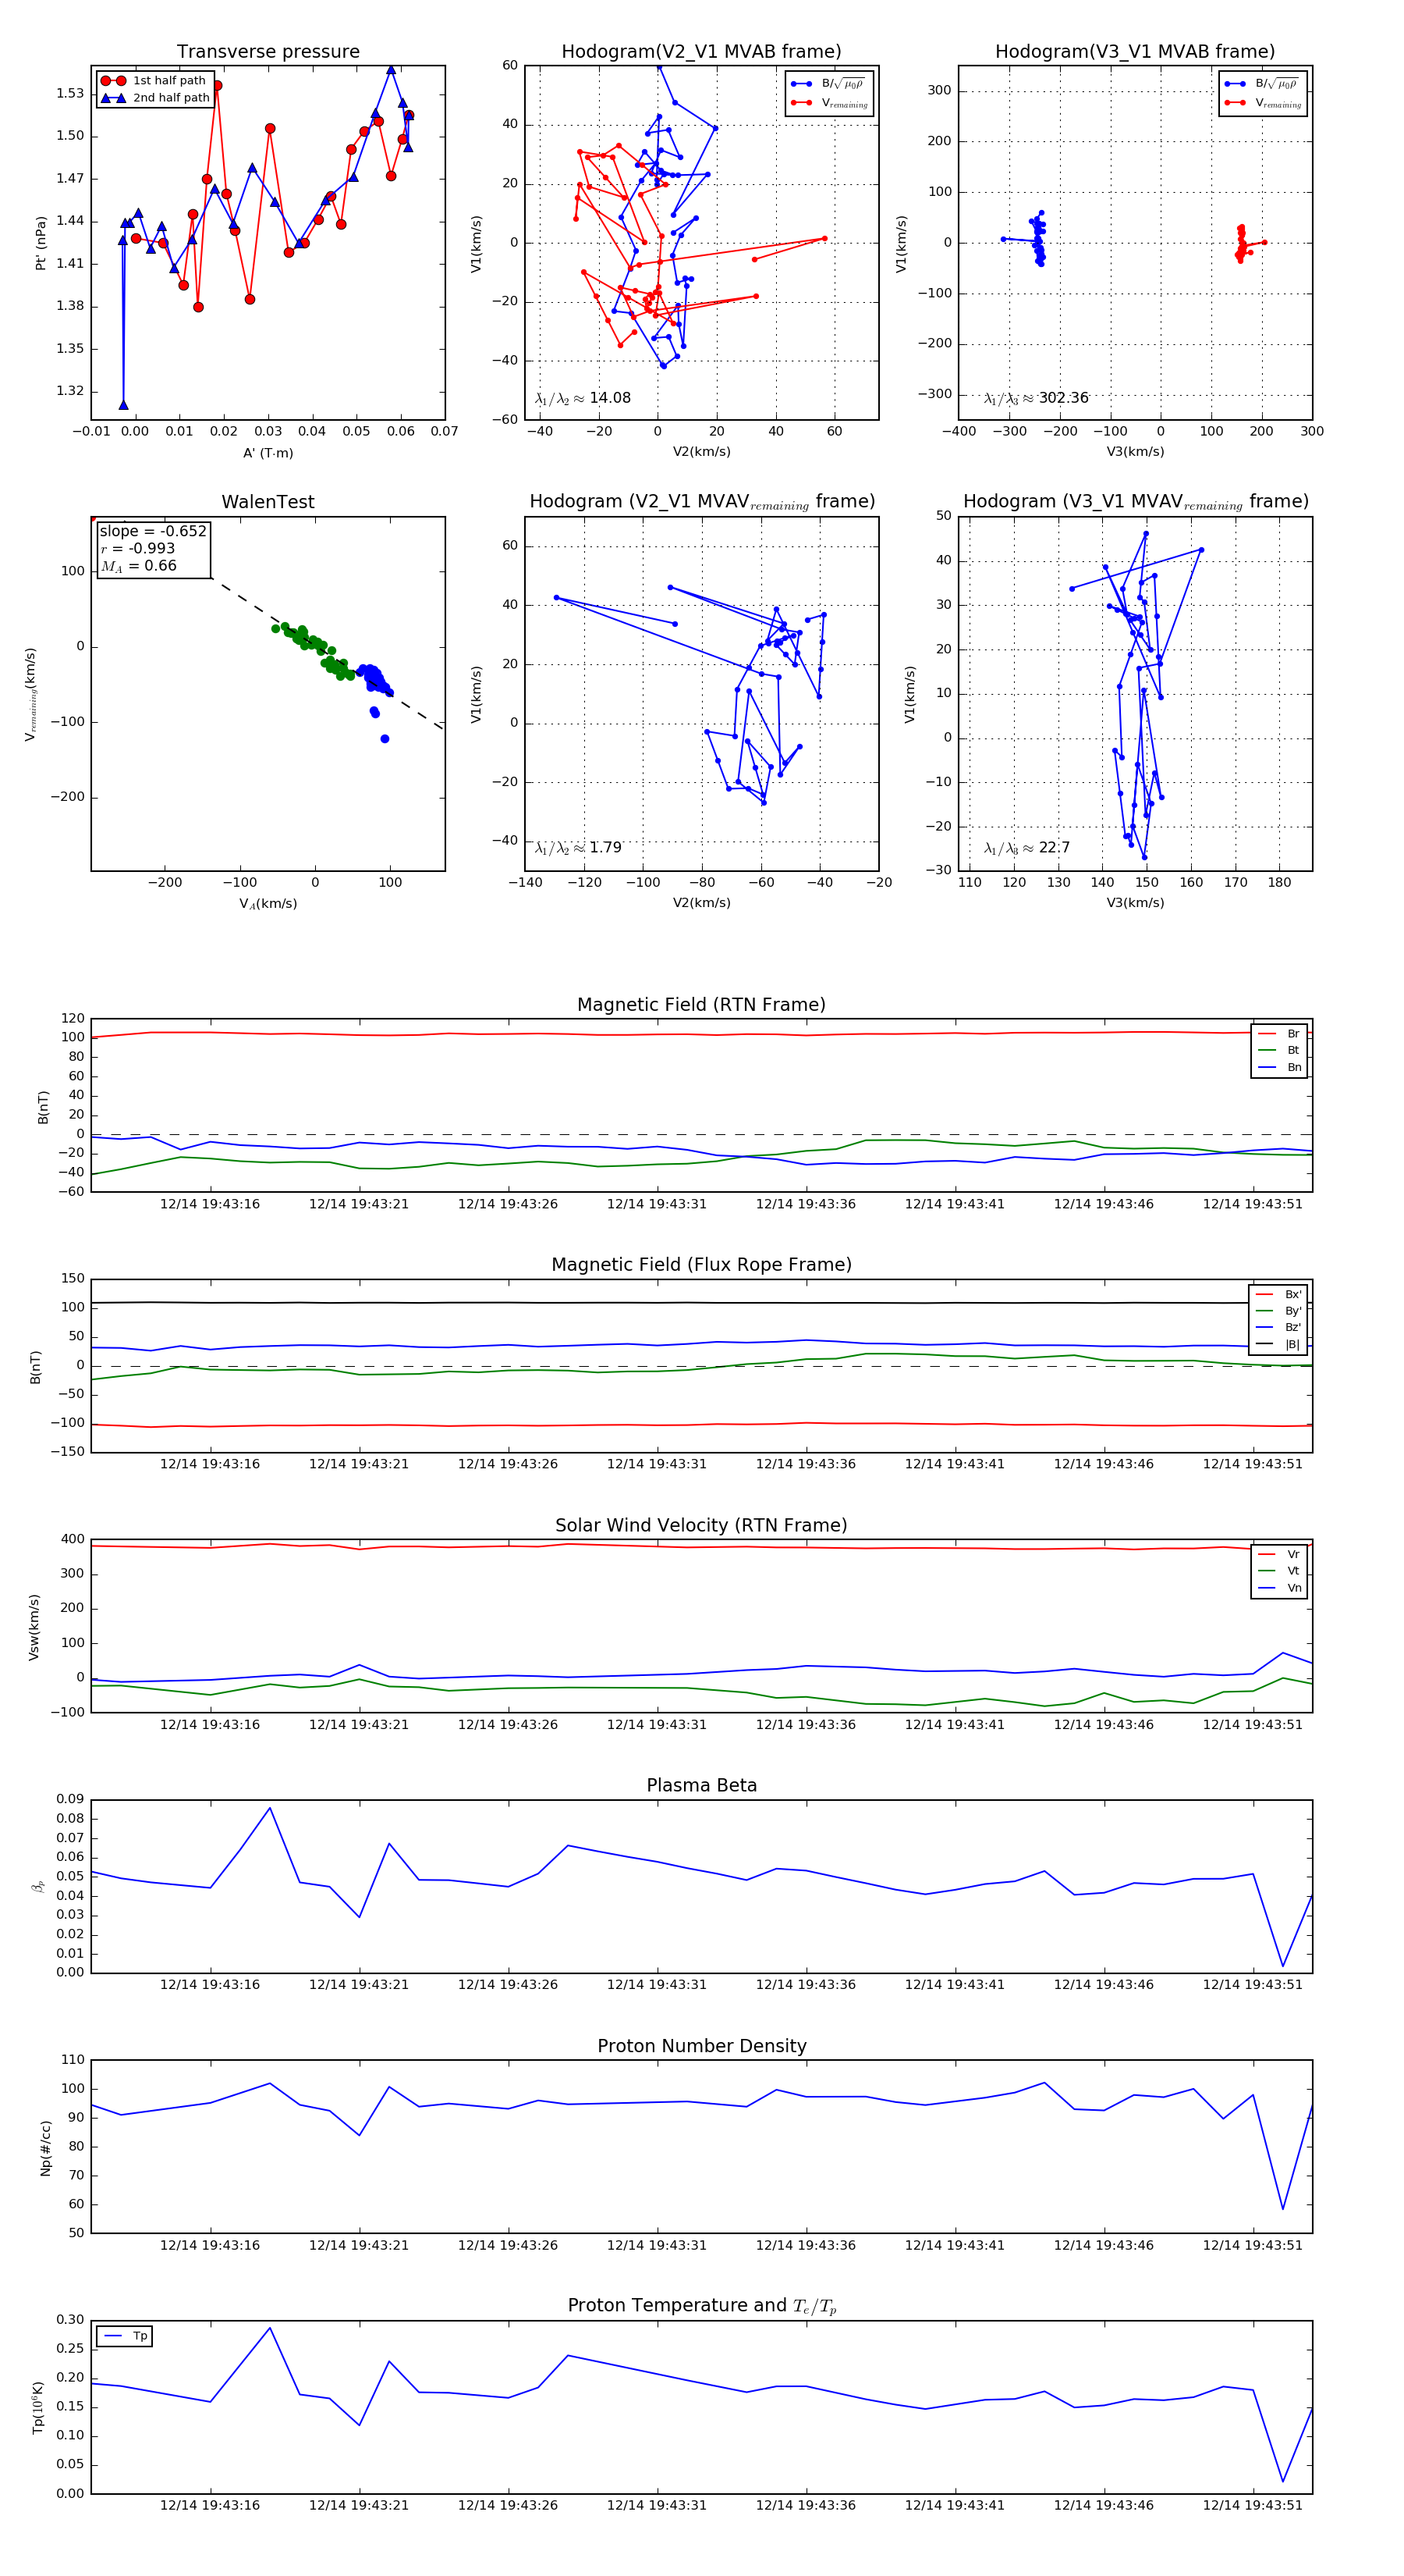This screenshot has height=2576, width=1404.
Task: Click the 'Hodogram(V2_V1 MVAB frame)' title
Action: [701, 52]
